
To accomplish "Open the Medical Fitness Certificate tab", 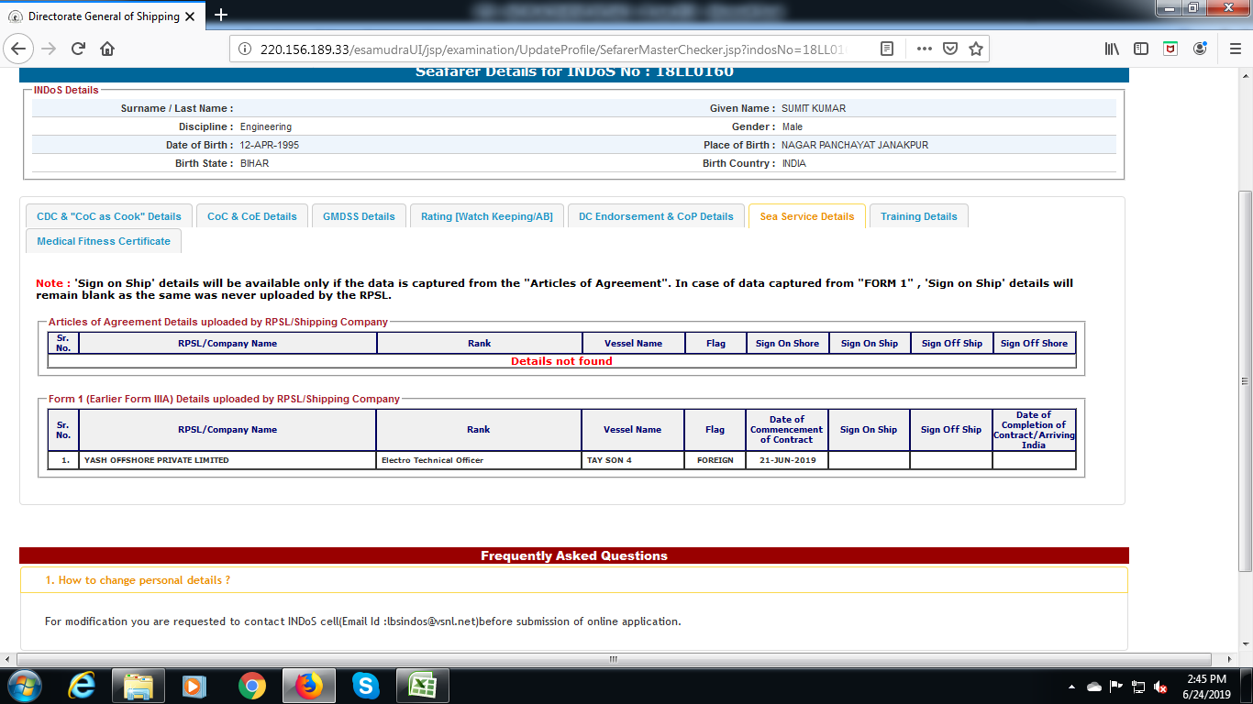I will tap(104, 241).
